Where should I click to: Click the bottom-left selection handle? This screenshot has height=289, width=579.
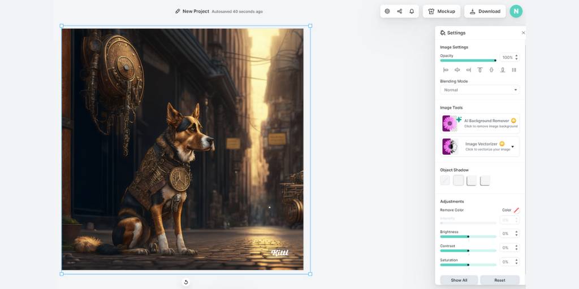coord(62,274)
